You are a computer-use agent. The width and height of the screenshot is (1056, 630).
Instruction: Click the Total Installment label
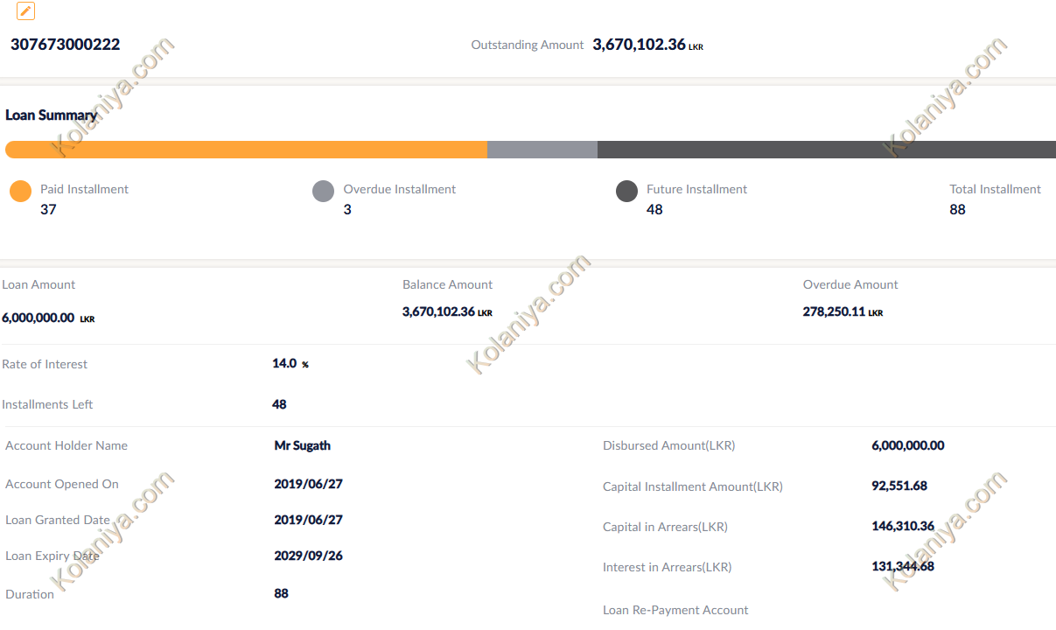click(995, 189)
